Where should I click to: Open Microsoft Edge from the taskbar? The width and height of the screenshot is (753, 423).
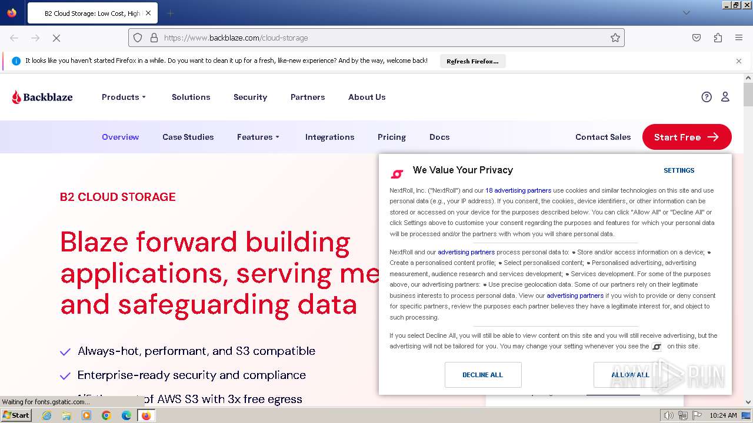(126, 415)
